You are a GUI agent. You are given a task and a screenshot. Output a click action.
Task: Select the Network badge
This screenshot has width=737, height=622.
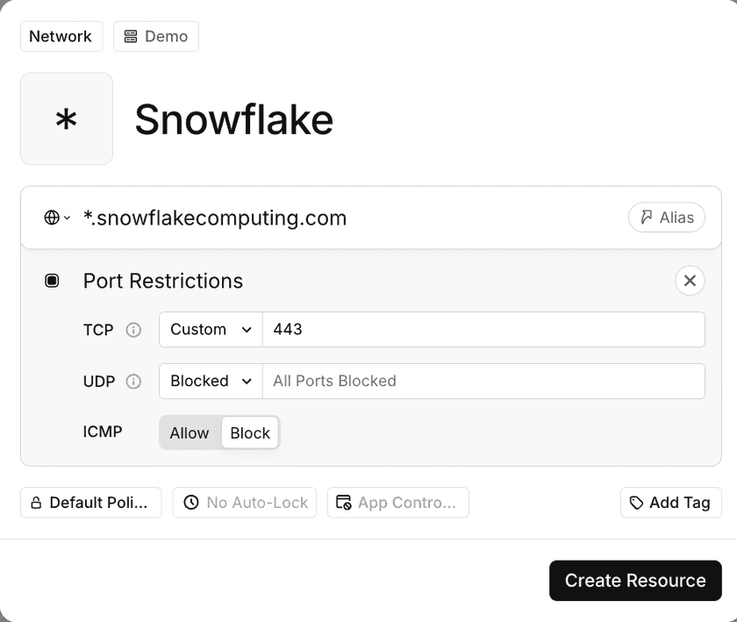point(61,36)
